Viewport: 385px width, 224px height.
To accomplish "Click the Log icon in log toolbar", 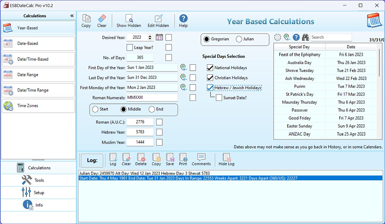I will [113, 160].
